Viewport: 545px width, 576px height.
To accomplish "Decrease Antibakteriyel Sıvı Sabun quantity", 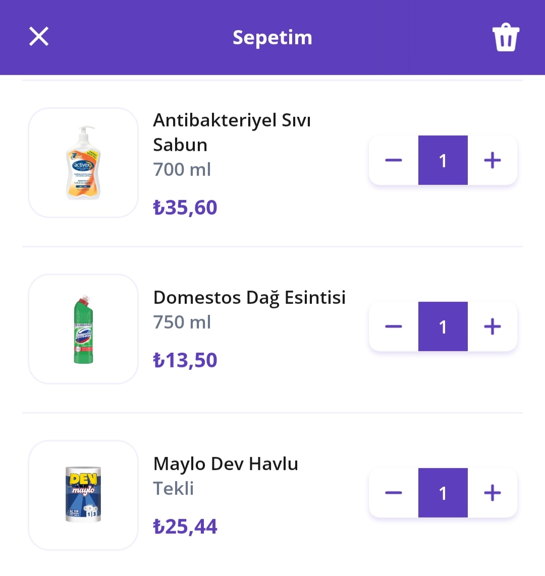I will [x=394, y=160].
